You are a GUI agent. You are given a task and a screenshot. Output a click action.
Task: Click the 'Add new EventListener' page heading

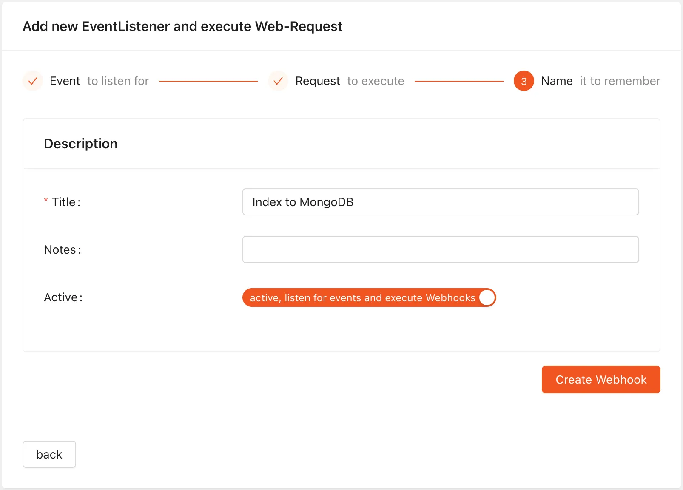(x=182, y=26)
